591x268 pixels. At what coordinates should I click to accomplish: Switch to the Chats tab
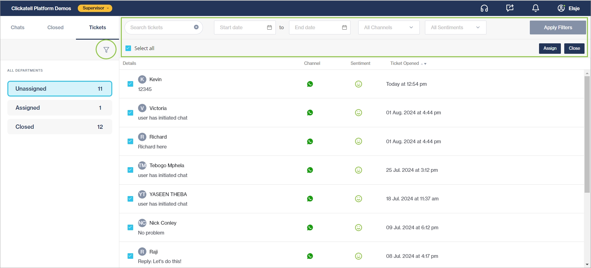point(18,27)
